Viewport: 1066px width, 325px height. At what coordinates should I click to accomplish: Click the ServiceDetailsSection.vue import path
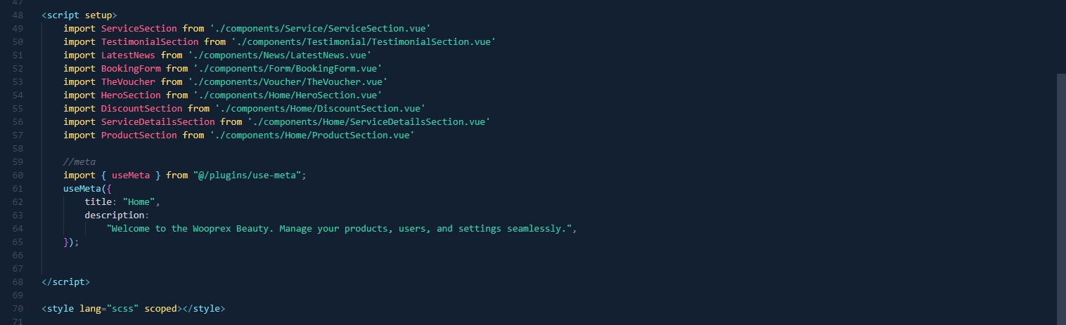(368, 121)
